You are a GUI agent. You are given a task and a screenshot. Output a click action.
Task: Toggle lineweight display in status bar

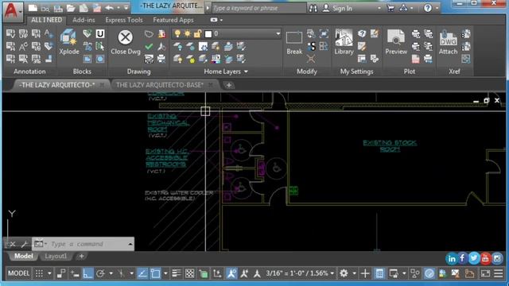click(x=177, y=273)
